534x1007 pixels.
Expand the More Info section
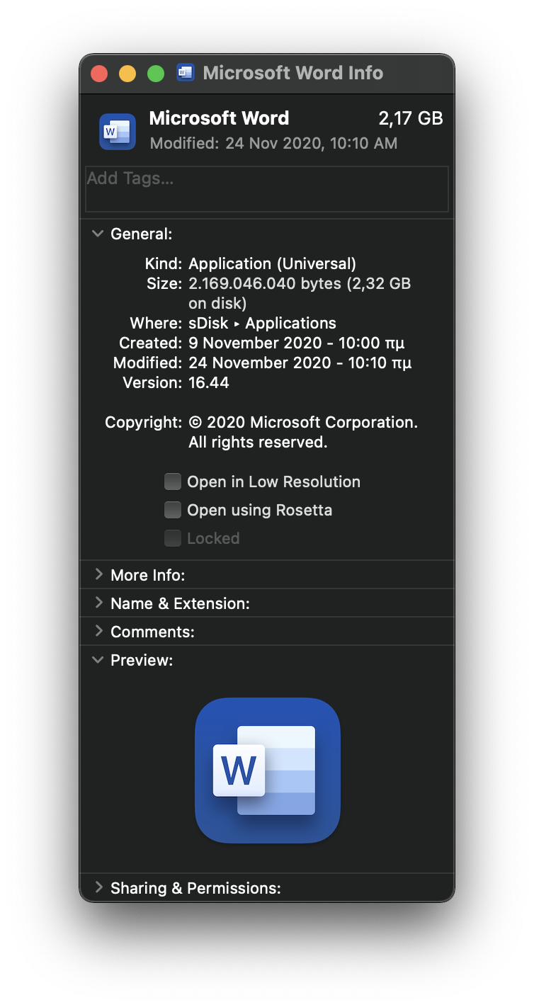tap(98, 574)
